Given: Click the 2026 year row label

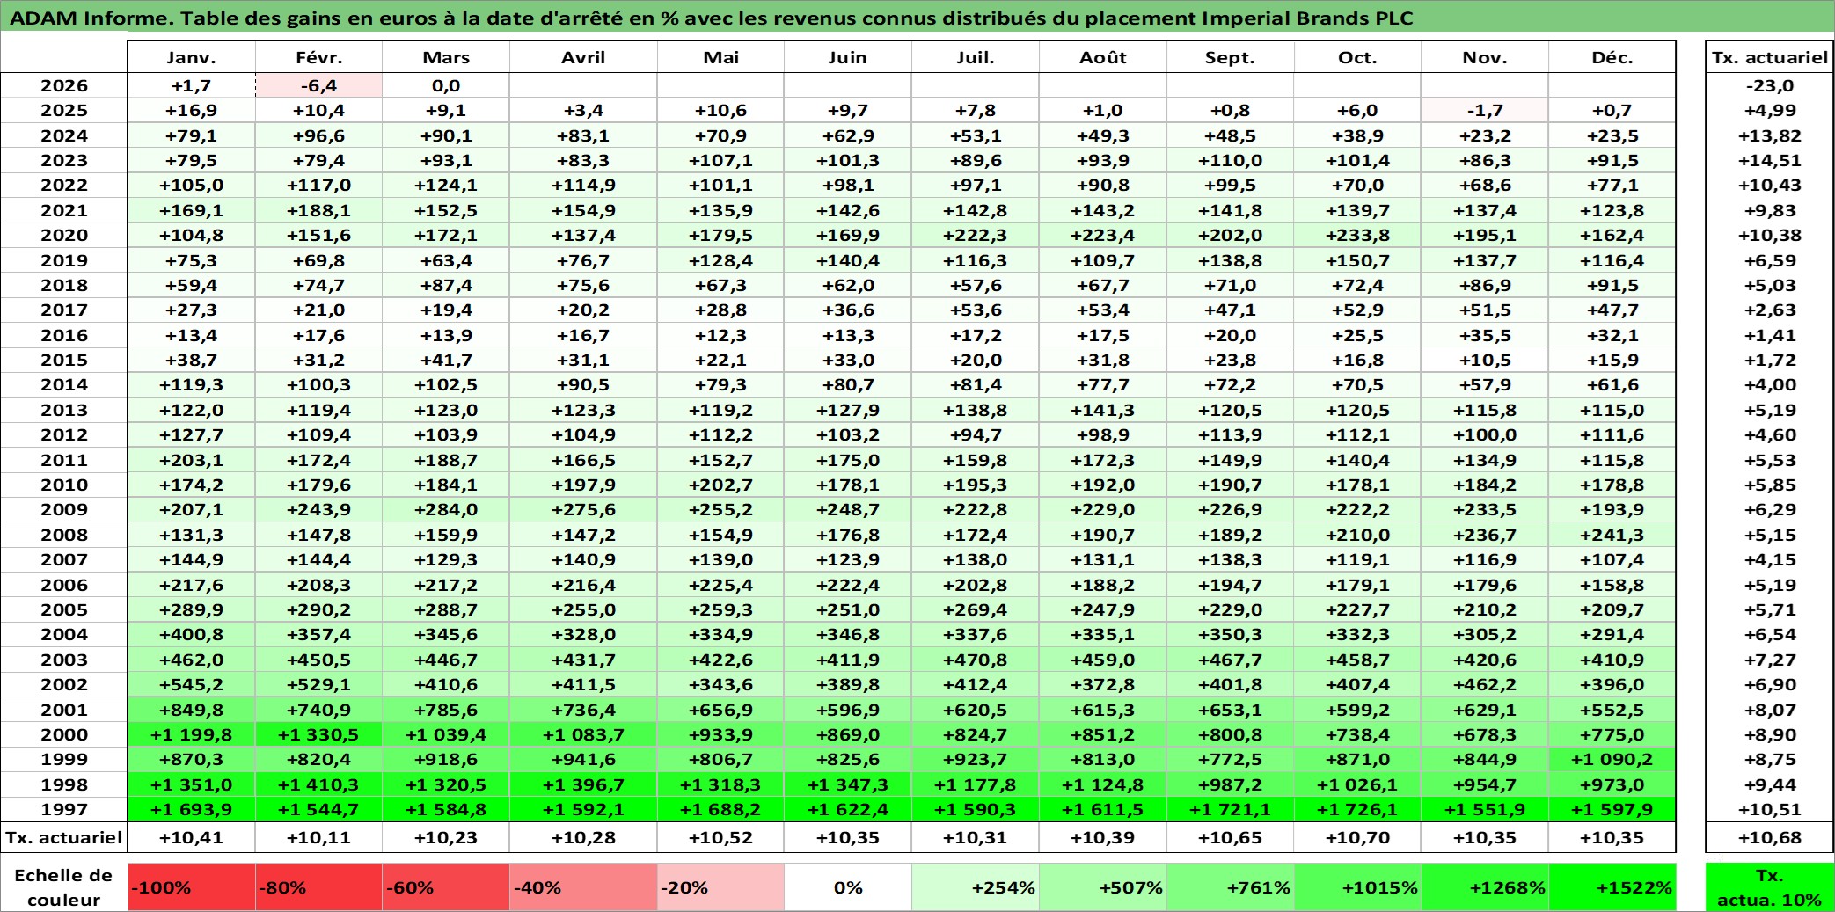Looking at the screenshot, I should [64, 85].
